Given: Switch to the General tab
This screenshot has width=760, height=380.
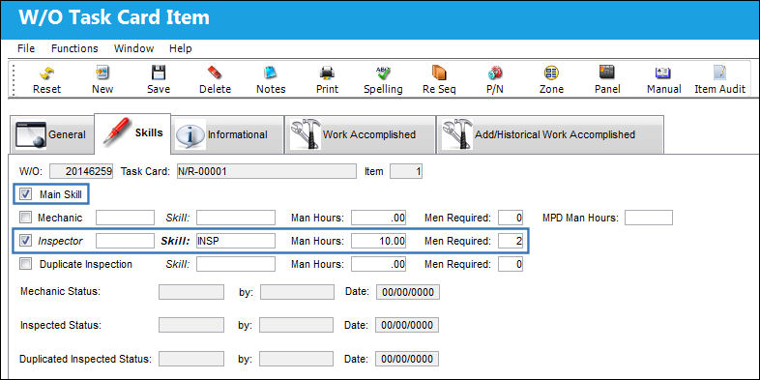Looking at the screenshot, I should [x=51, y=134].
